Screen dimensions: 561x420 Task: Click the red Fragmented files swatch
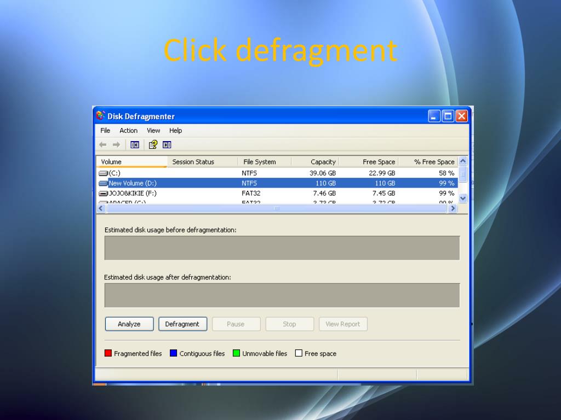pyautogui.click(x=108, y=353)
